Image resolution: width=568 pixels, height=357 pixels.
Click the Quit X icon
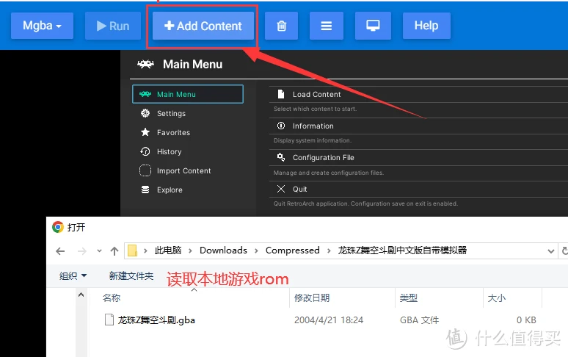(x=281, y=189)
